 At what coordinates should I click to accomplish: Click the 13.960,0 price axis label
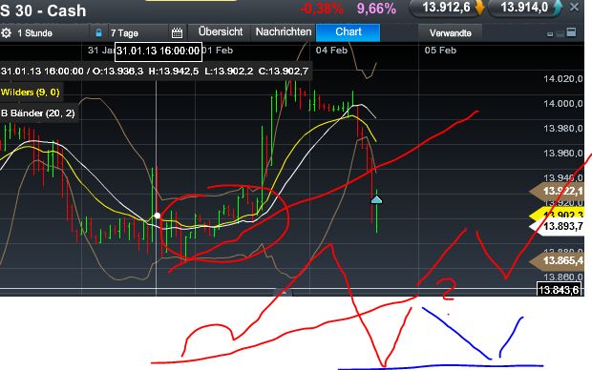pyautogui.click(x=563, y=154)
